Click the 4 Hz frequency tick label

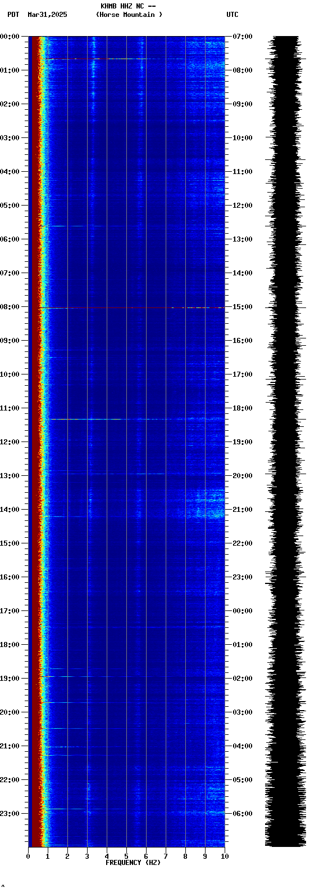coord(107,857)
